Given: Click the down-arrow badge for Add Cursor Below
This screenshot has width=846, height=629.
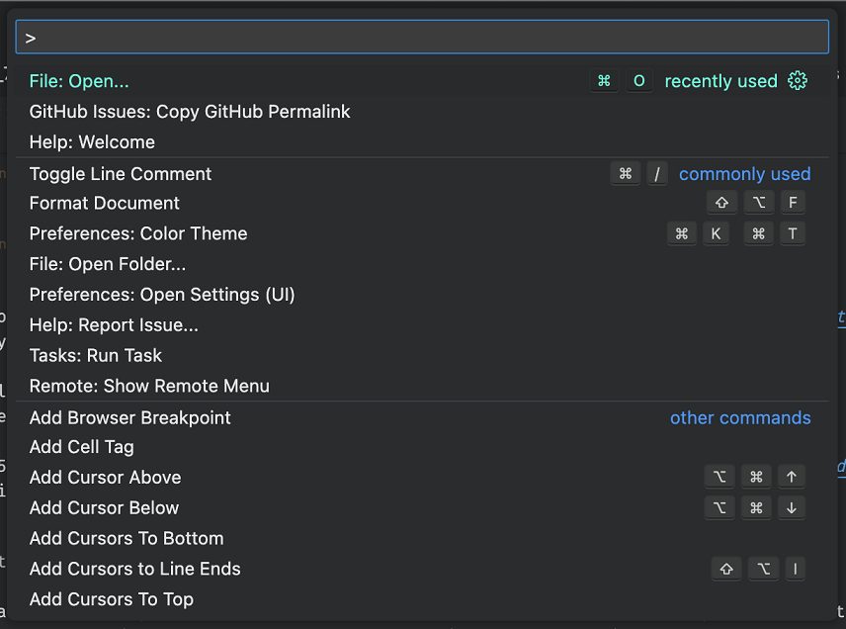Looking at the screenshot, I should pyautogui.click(x=791, y=507).
